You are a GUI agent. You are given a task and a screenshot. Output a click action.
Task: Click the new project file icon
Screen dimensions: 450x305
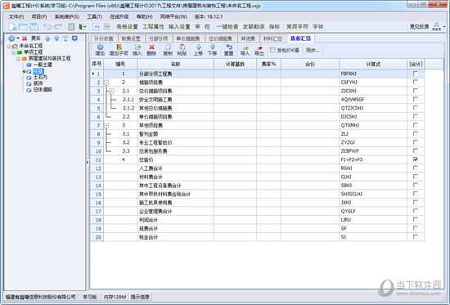tap(12, 27)
